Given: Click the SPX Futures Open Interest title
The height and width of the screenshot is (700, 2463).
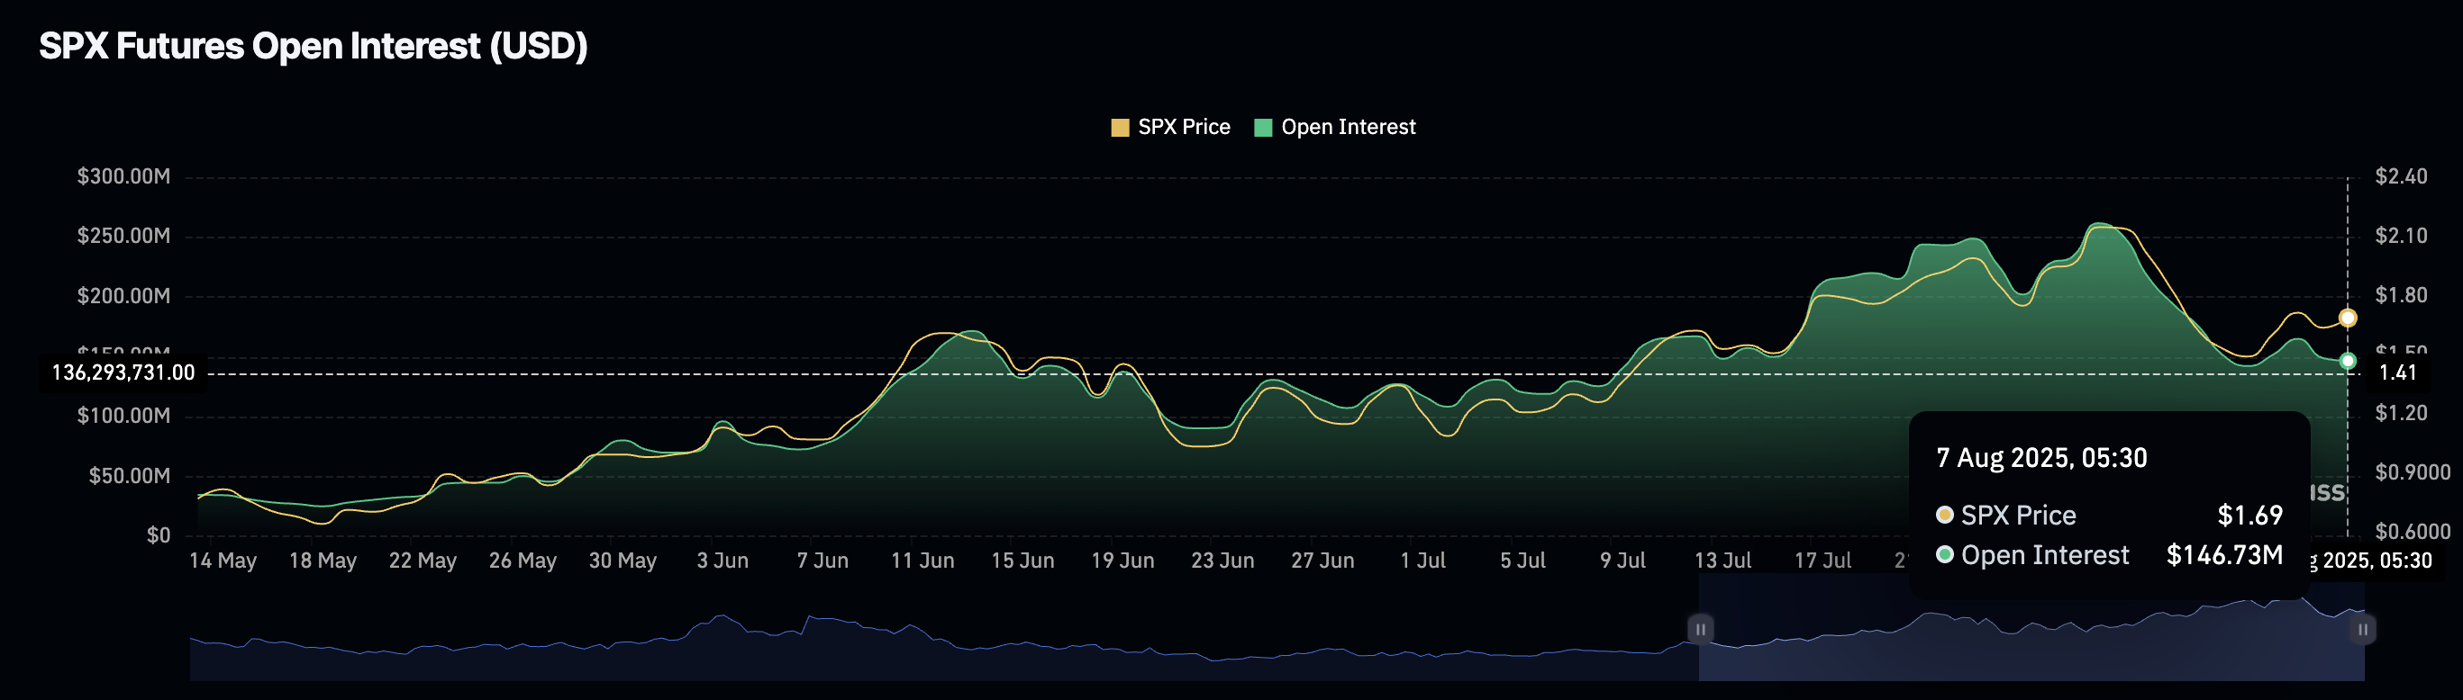Looking at the screenshot, I should (313, 46).
